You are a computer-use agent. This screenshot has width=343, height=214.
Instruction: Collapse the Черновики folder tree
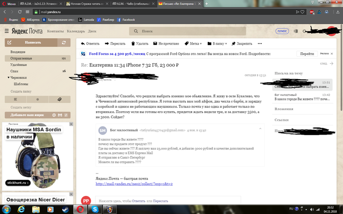(9, 77)
